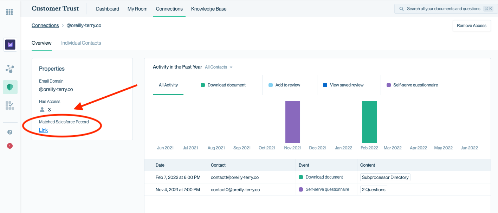The image size is (498, 213).
Task: Switch to the Individual Contacts tab
Action: tap(81, 43)
